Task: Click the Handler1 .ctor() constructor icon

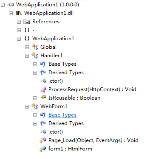Action: click(43, 81)
